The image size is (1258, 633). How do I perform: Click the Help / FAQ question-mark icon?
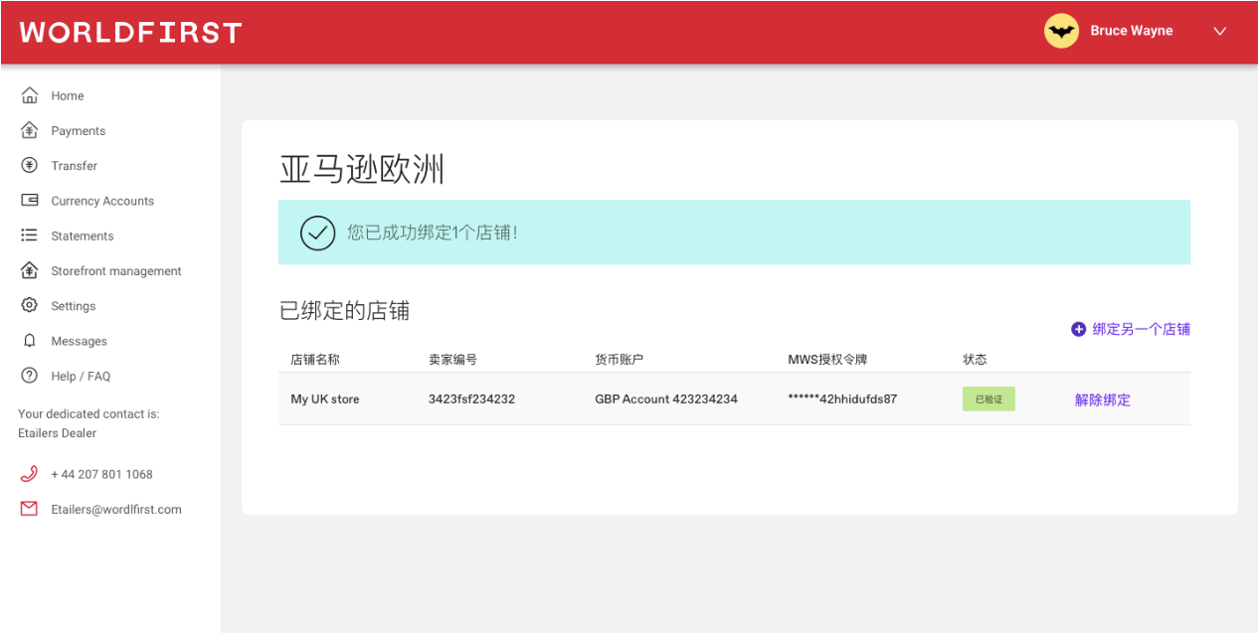[30, 376]
